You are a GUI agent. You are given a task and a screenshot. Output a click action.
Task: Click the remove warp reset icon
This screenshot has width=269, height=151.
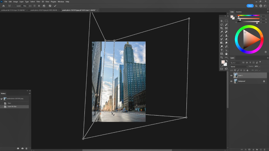44,6
